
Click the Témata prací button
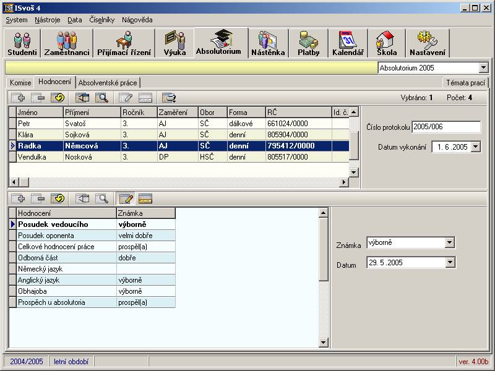[466, 82]
